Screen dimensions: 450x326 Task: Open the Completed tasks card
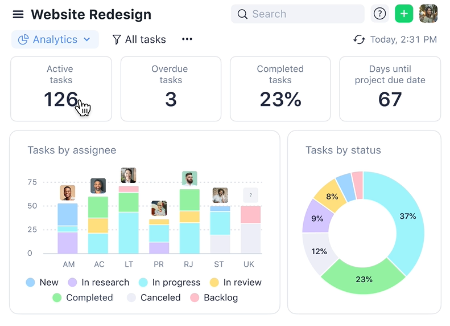click(x=280, y=88)
